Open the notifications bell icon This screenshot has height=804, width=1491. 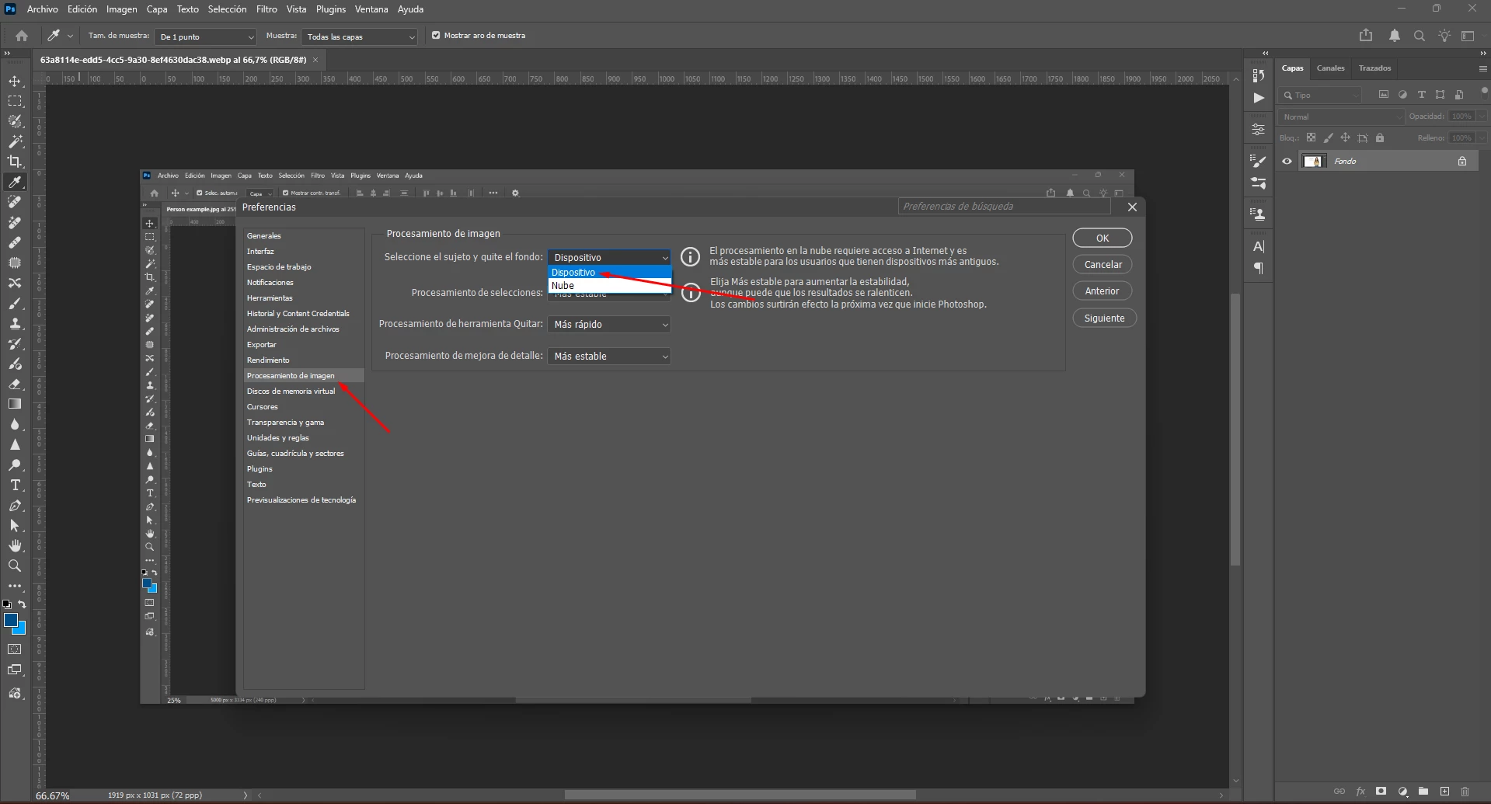pos(1395,36)
